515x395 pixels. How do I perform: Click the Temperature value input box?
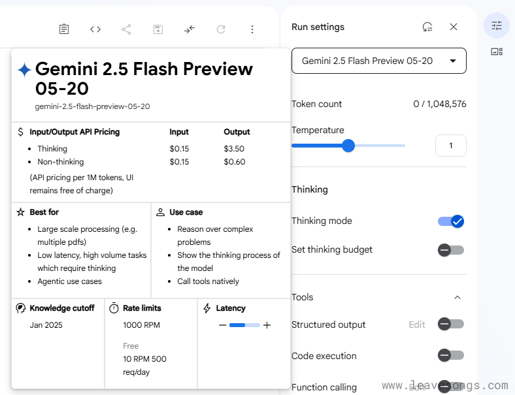[x=451, y=146]
